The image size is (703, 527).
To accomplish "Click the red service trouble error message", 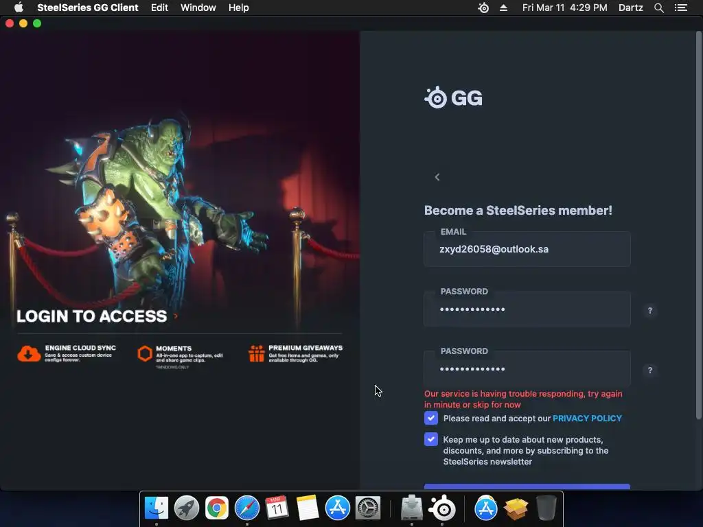I will [523, 399].
